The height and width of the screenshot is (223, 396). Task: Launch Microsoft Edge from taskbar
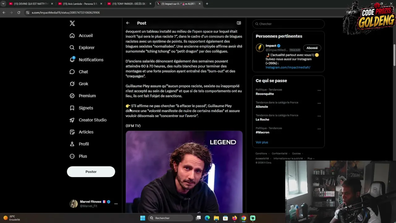(207, 218)
